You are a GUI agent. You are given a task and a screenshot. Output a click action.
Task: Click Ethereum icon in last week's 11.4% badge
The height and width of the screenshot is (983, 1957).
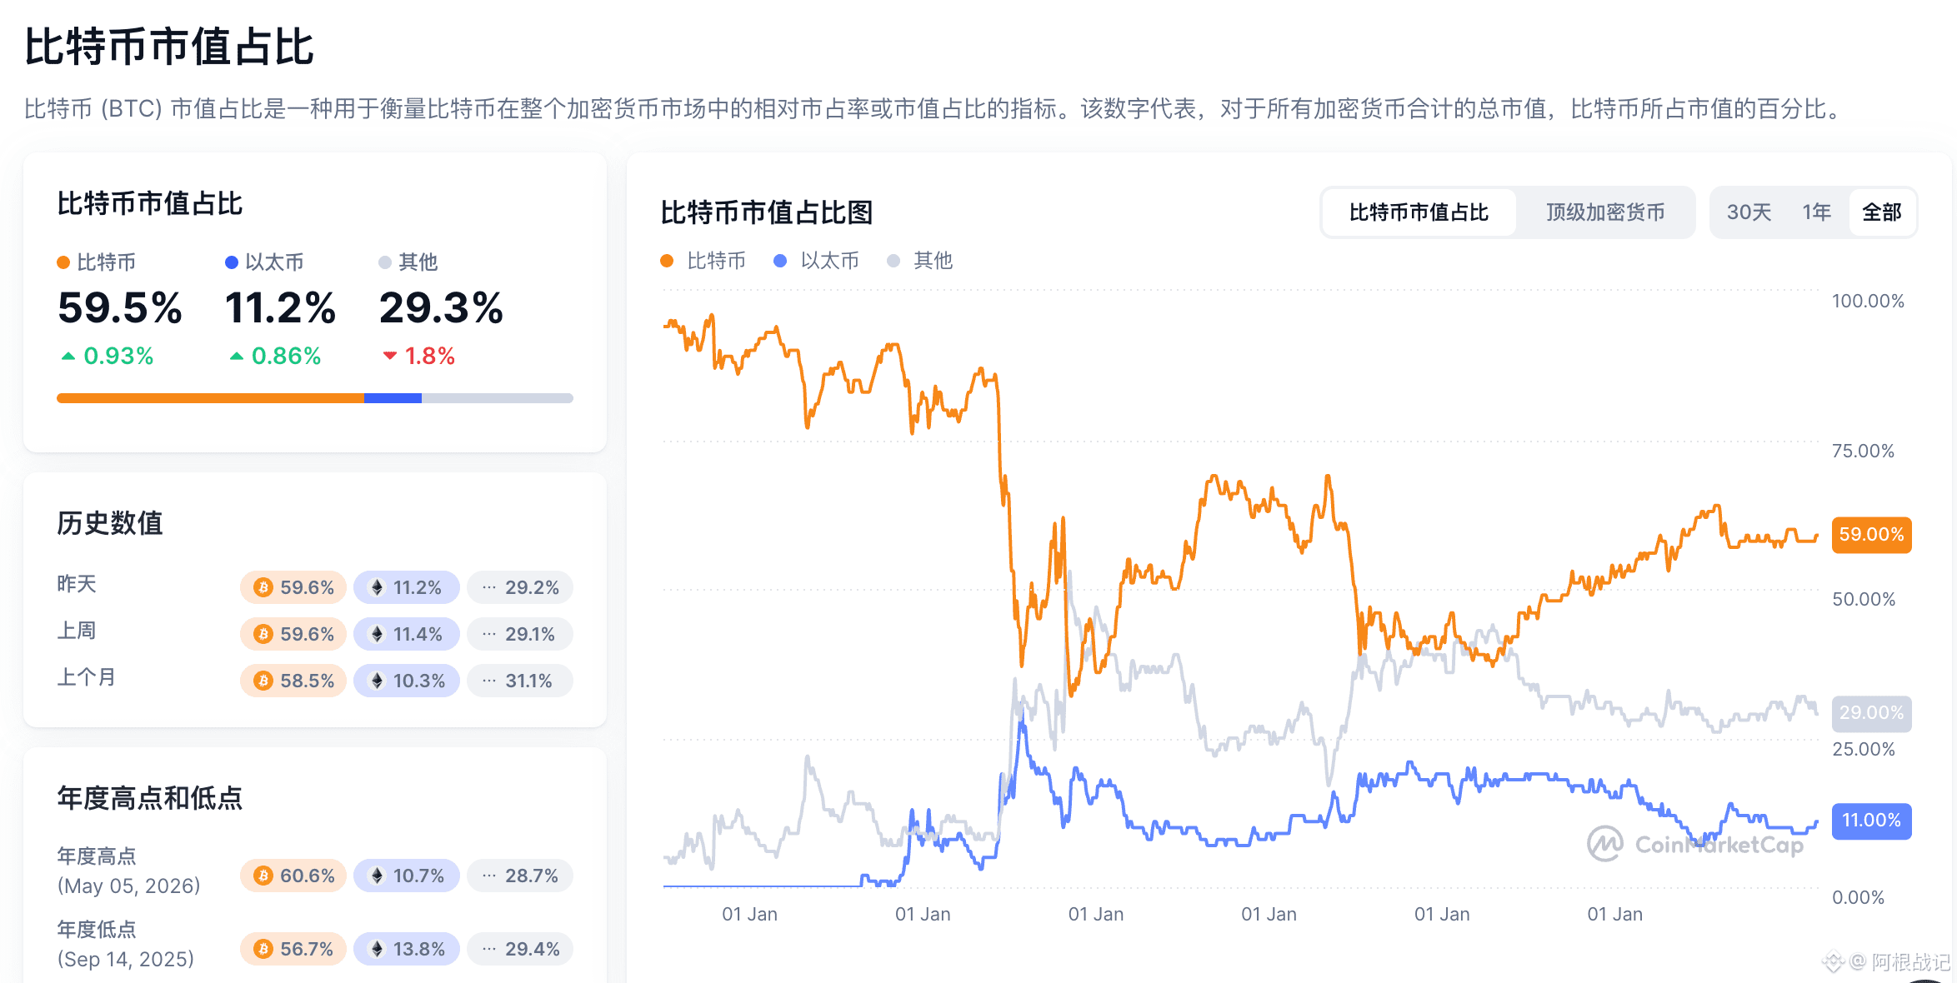point(378,634)
